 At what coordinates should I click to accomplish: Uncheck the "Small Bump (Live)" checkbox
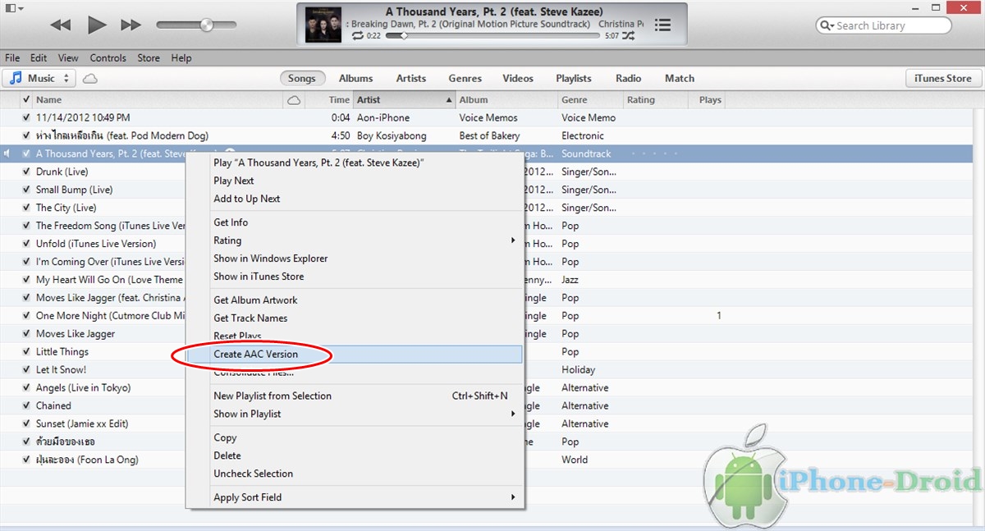pyautogui.click(x=26, y=190)
